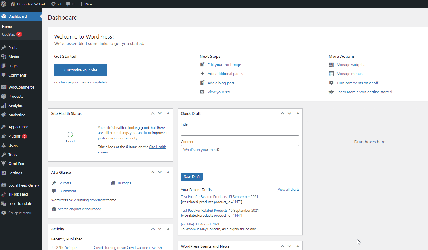This screenshot has height=250, width=428.
Task: Move At a Glance box down
Action: point(160,172)
